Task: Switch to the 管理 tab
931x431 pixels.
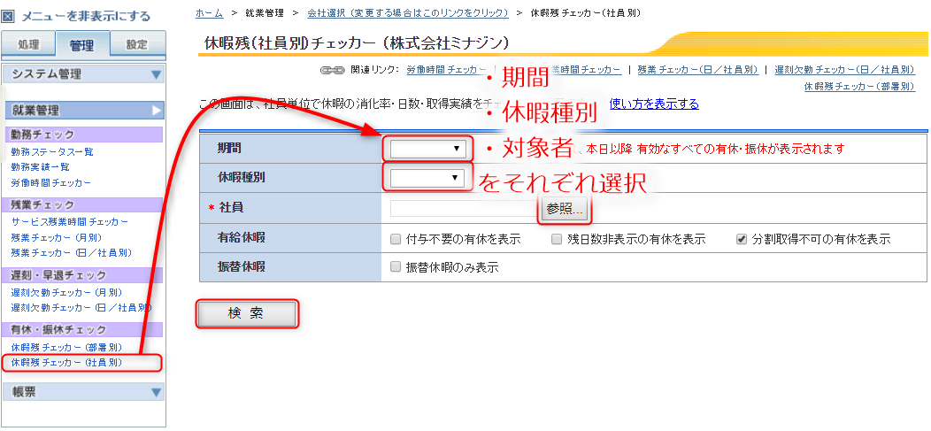Action: click(x=82, y=45)
